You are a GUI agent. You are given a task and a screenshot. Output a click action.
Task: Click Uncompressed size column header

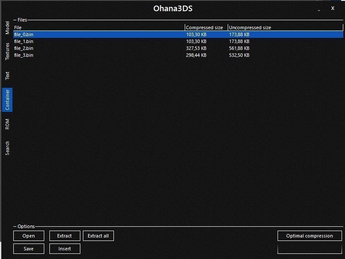pyautogui.click(x=285, y=28)
